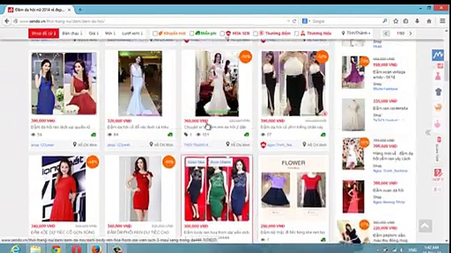
Task: Open the orange baby stroller category icon
Action: [x=438, y=107]
